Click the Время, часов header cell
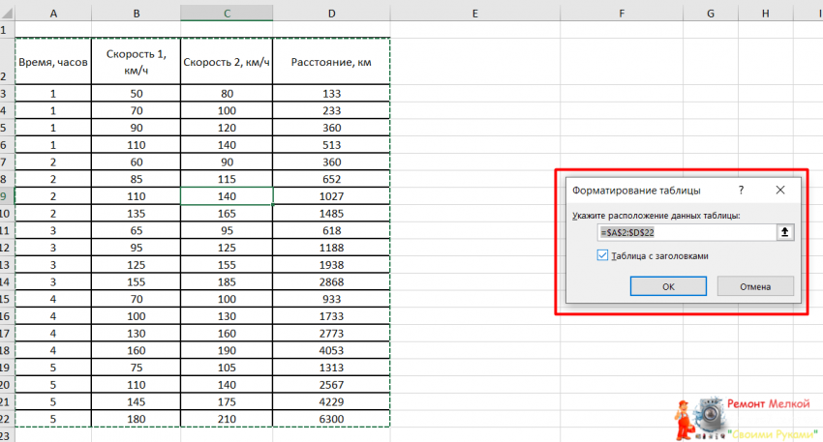 [52, 62]
